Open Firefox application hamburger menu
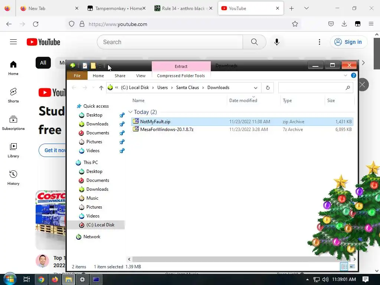This screenshot has width=380, height=285. (x=371, y=24)
